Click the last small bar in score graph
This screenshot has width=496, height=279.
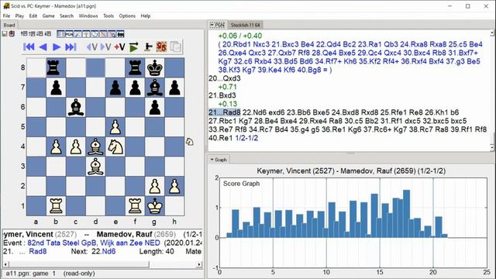pos(444,236)
